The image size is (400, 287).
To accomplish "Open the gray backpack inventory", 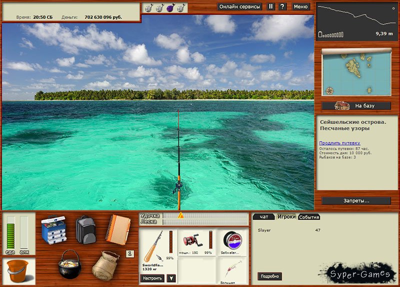I will [x=85, y=229].
